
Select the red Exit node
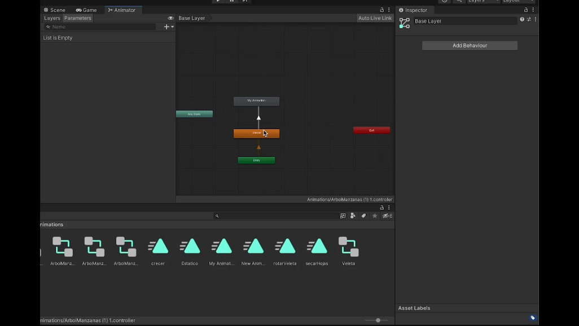(371, 130)
